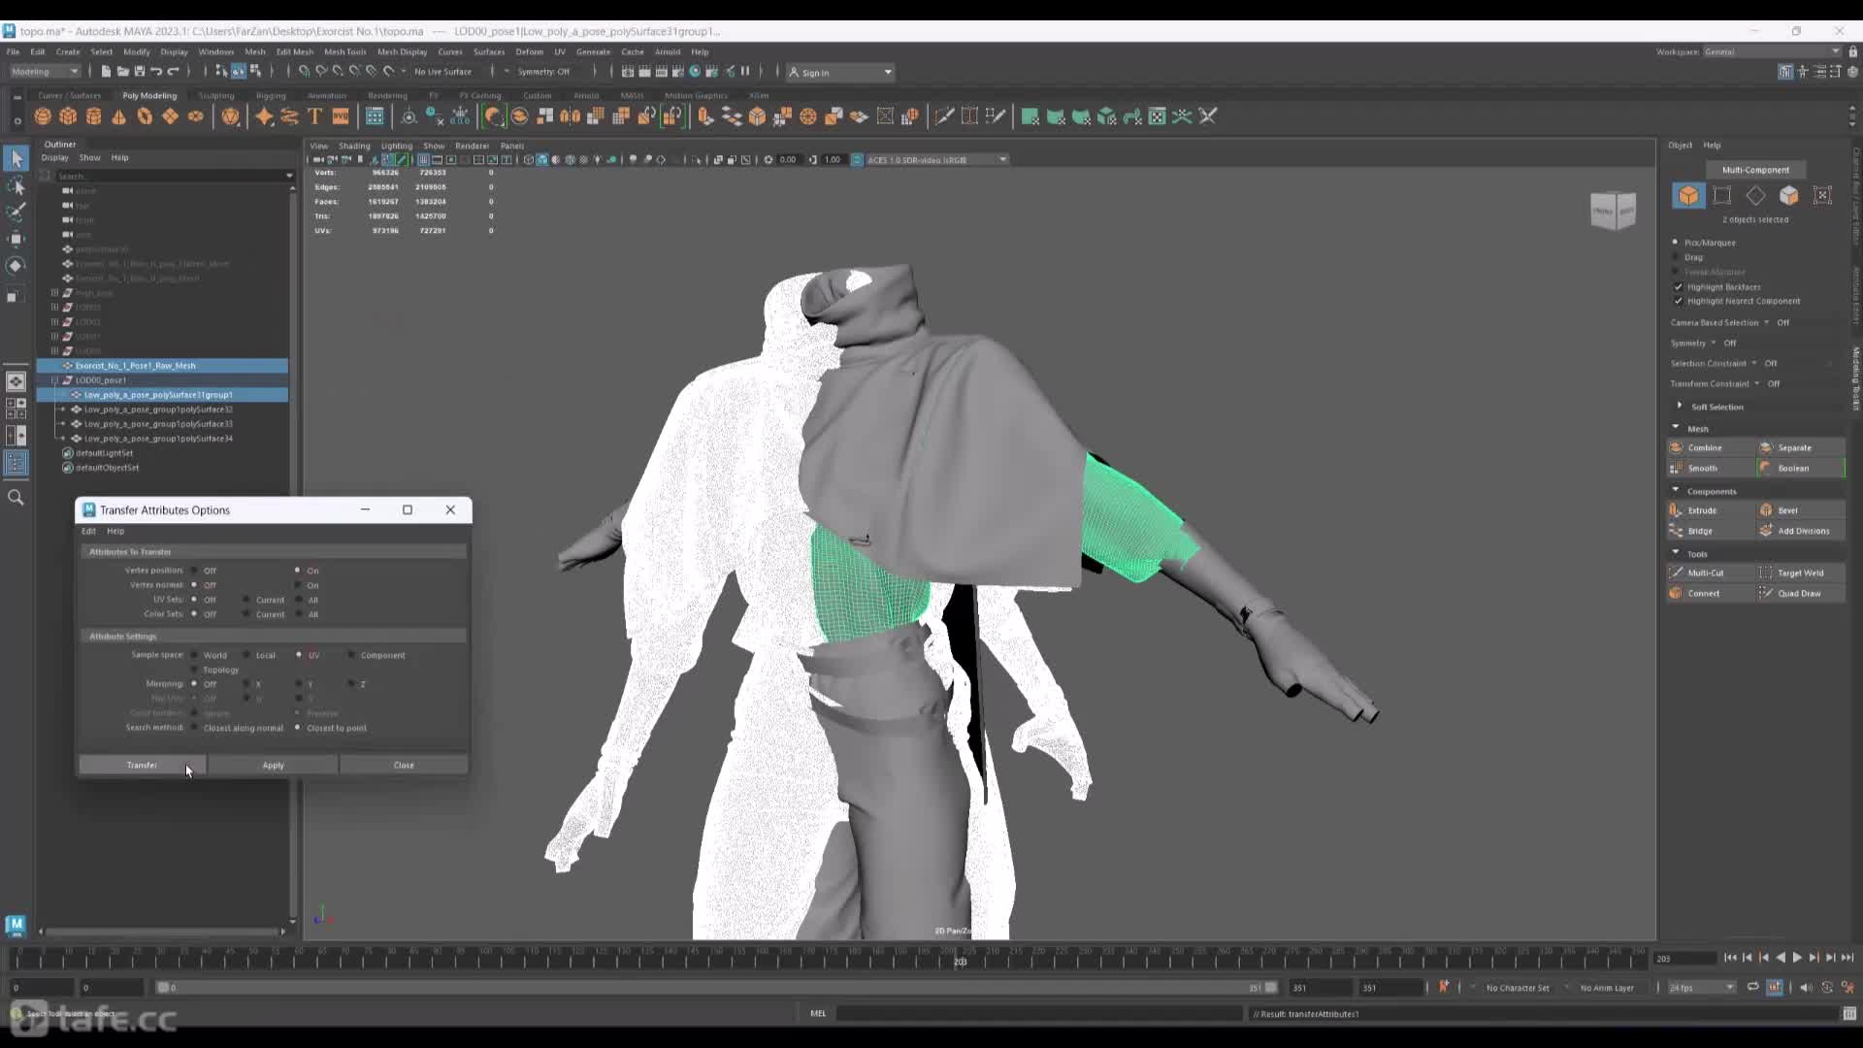This screenshot has width=1863, height=1048.
Task: Select the Paint Selection tool in toolbox
Action: 16,212
